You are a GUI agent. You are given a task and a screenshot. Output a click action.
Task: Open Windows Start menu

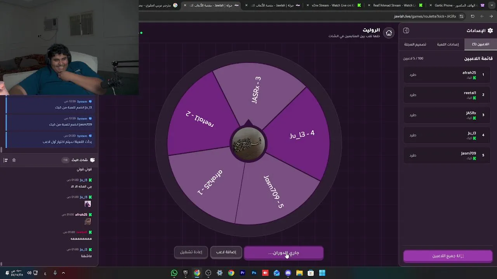point(322,273)
